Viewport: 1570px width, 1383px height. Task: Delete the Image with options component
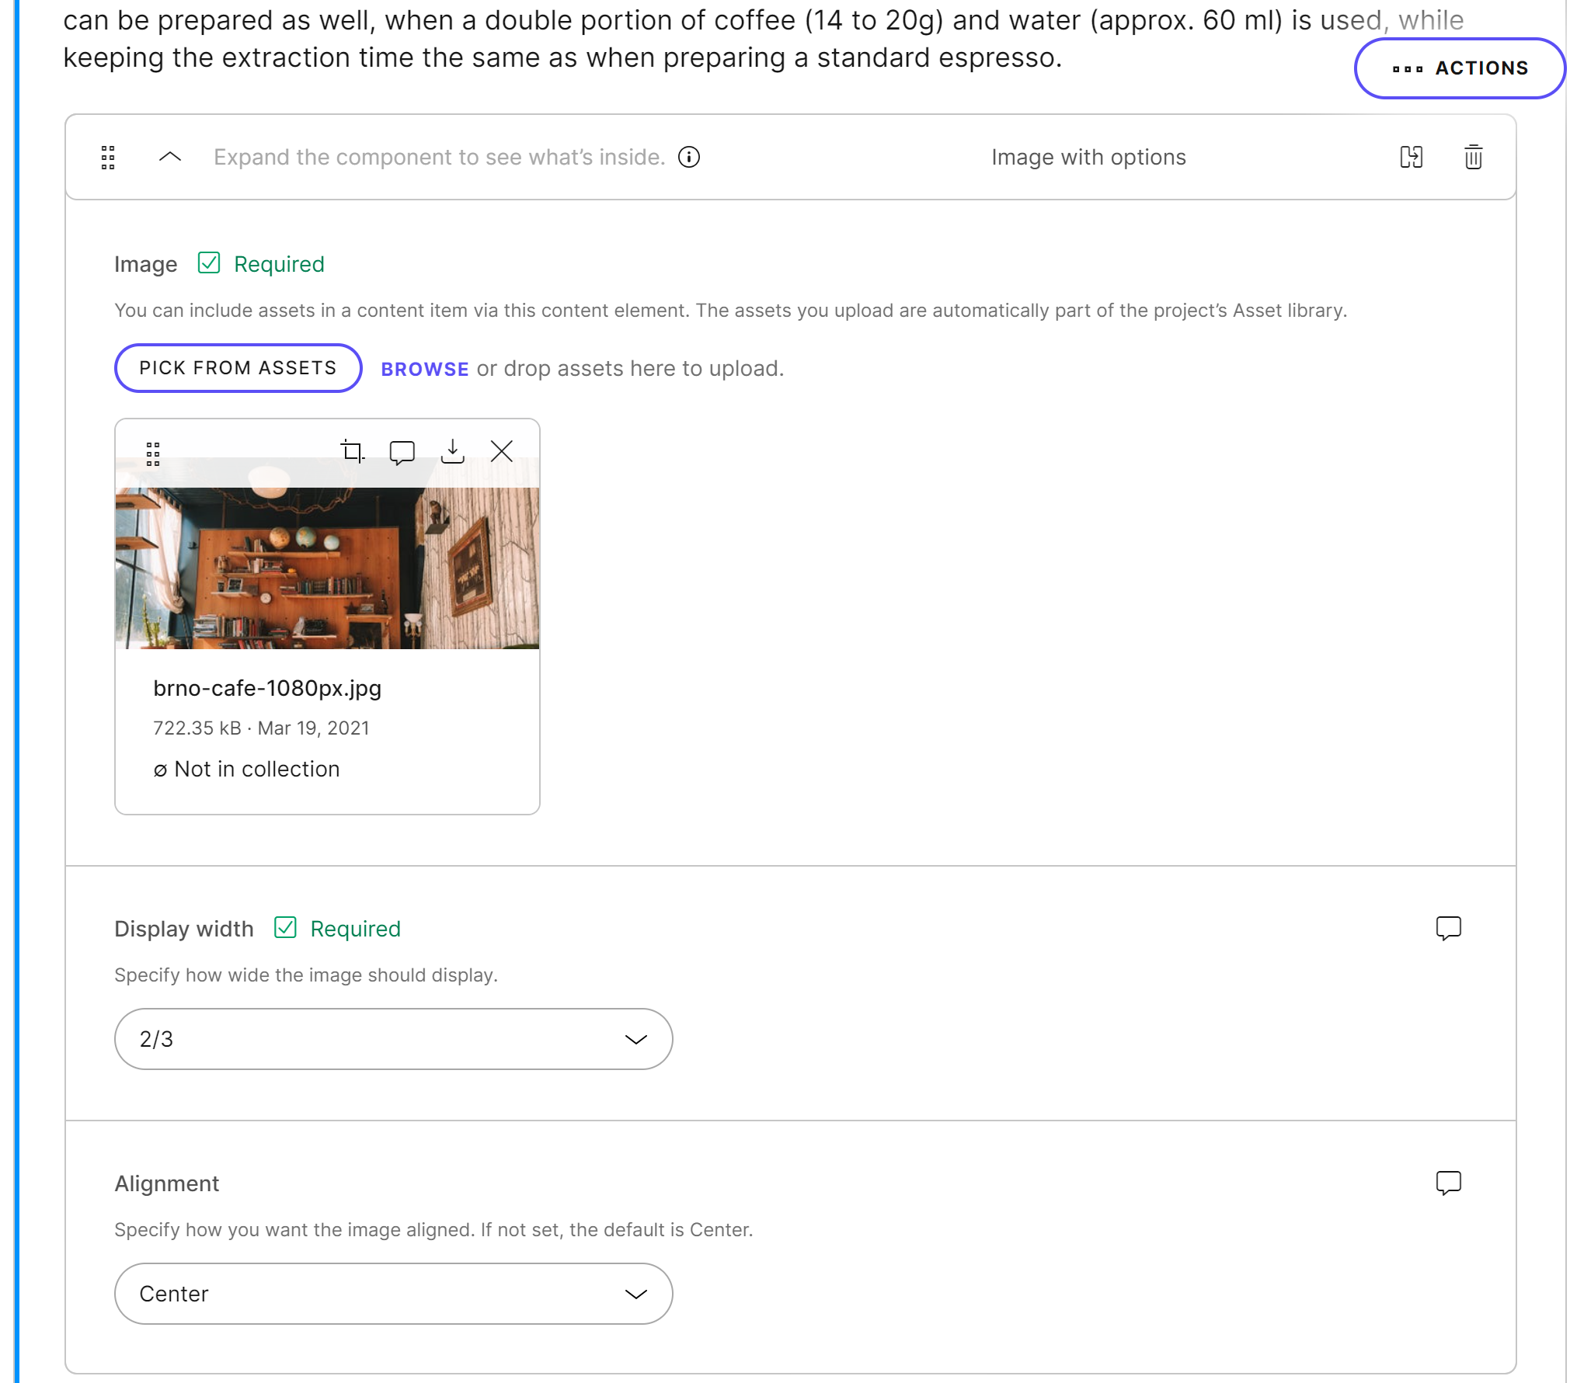pyautogui.click(x=1473, y=157)
